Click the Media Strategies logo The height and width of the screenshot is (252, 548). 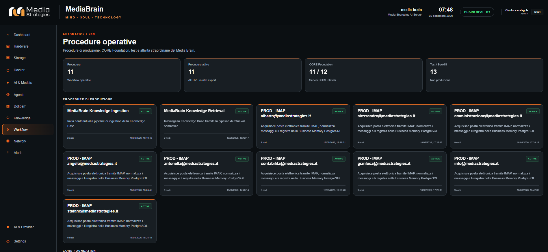coord(29,12)
